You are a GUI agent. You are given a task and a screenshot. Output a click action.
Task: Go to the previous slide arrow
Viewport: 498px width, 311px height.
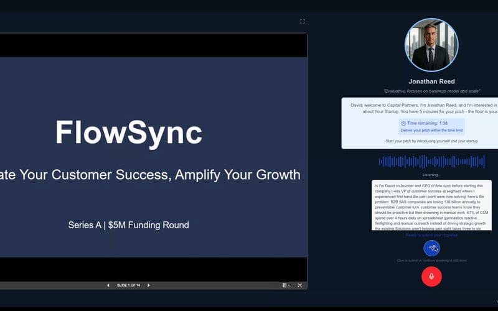[108, 285]
